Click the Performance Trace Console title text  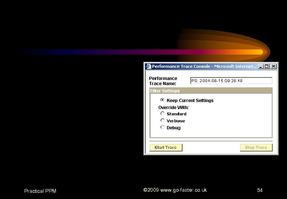[204, 66]
